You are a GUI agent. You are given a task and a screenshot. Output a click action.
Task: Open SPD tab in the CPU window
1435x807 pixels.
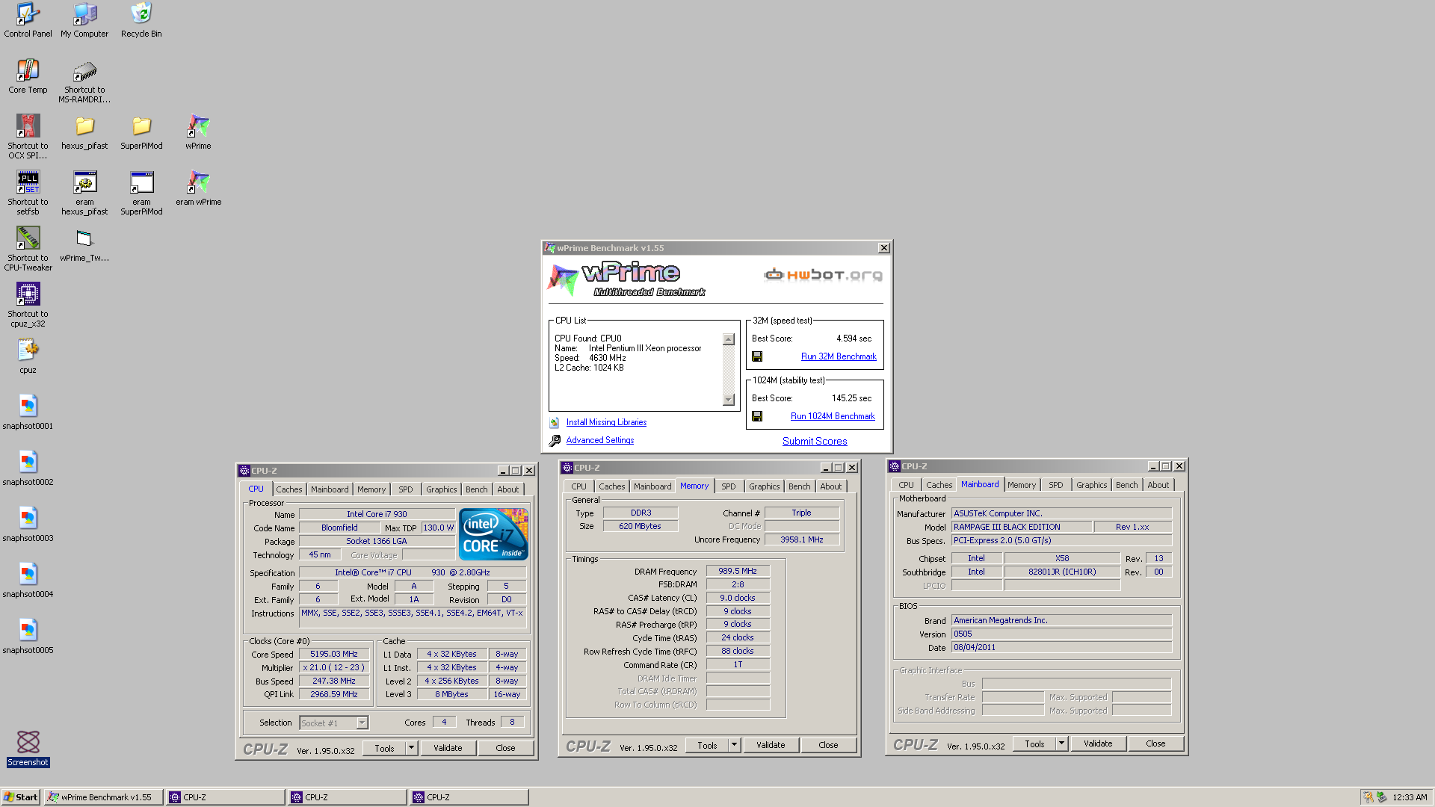pos(406,489)
